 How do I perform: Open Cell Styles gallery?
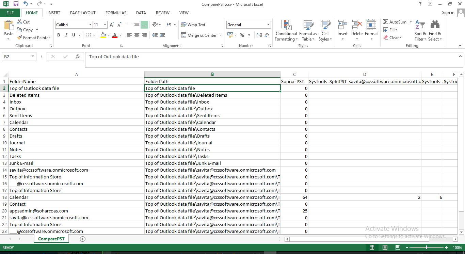click(x=325, y=30)
